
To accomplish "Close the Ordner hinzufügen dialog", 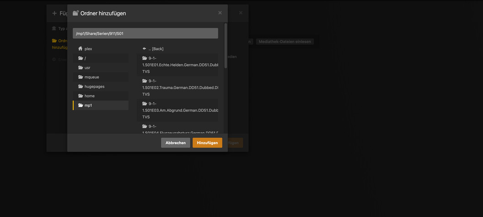I will coord(220,13).
